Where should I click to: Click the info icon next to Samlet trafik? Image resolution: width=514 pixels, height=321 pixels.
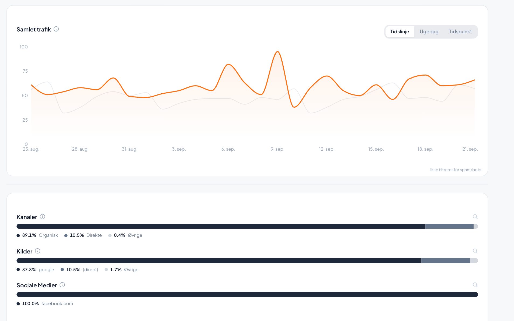click(56, 29)
